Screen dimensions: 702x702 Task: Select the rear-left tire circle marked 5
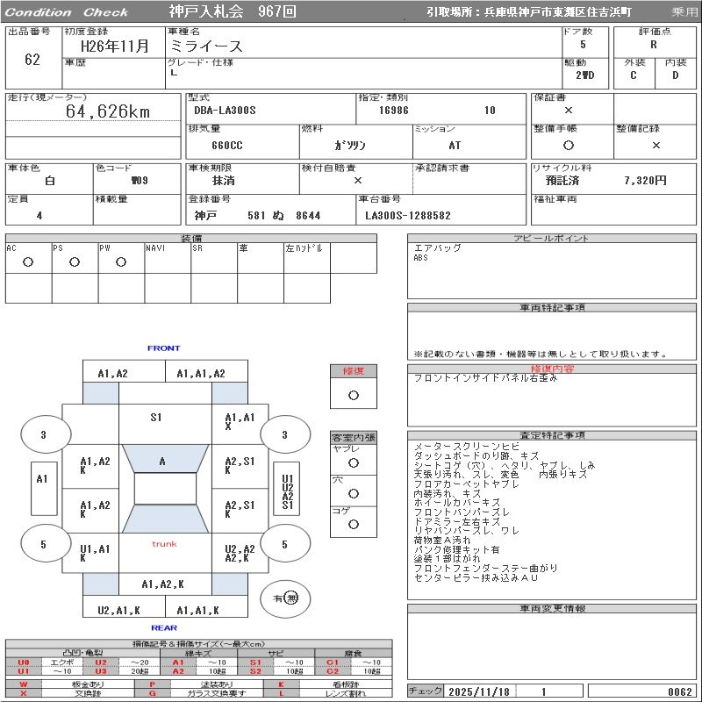click(x=43, y=545)
